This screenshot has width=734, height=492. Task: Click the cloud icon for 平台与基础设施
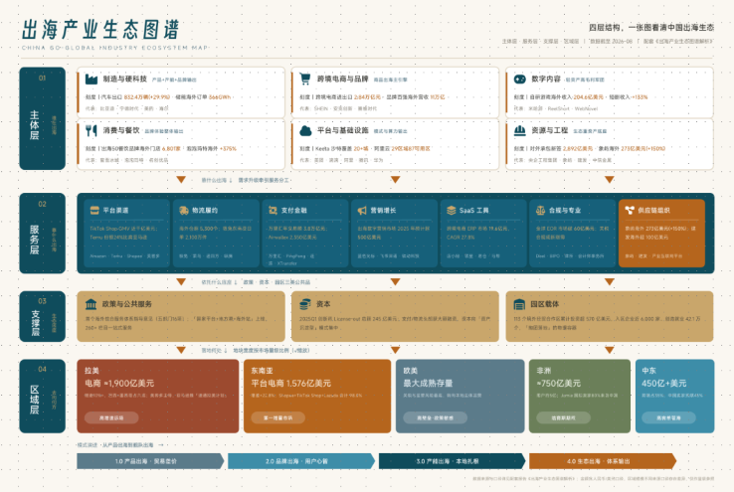[x=305, y=131]
